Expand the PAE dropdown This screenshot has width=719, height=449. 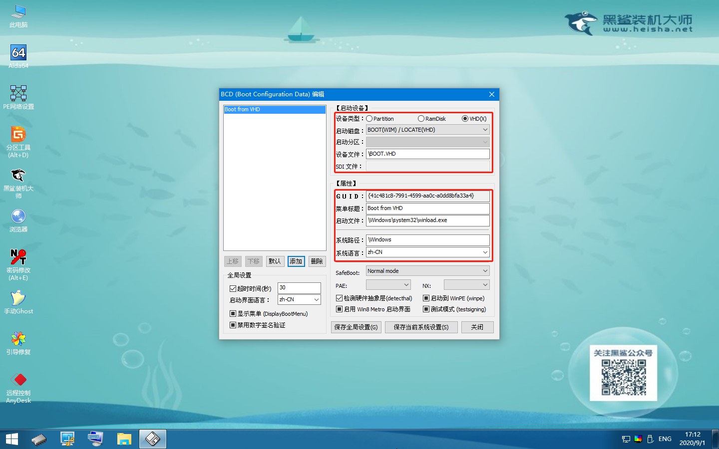(x=388, y=285)
